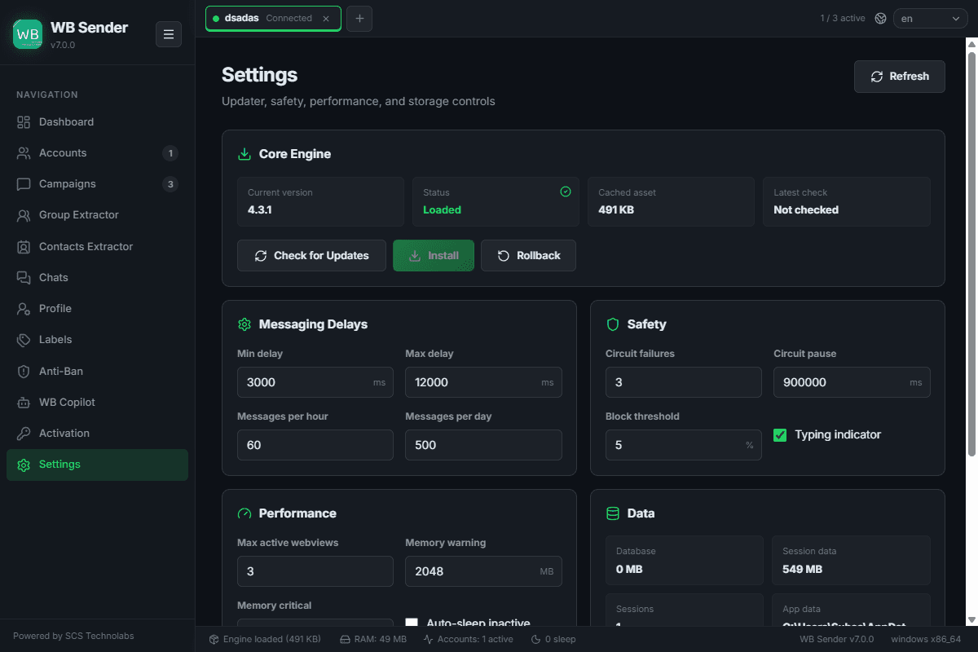Click the Max active webviews field
Image resolution: width=978 pixels, height=652 pixels.
(315, 571)
